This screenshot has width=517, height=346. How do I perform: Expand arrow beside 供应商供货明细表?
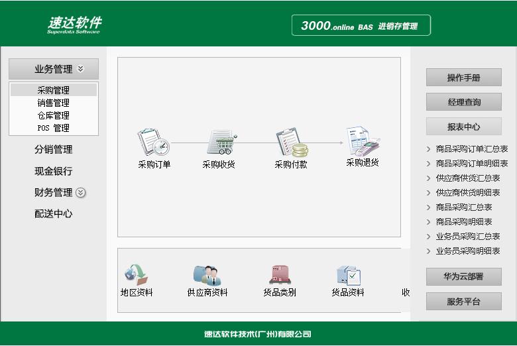(x=428, y=193)
